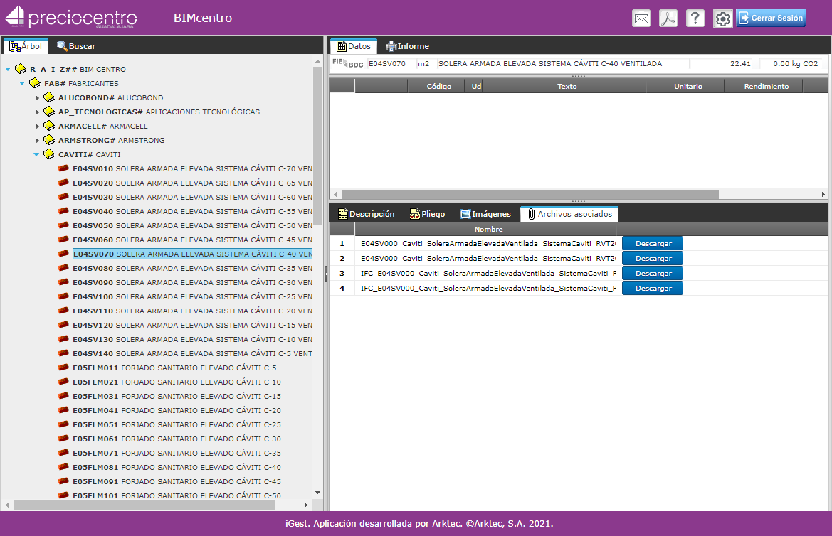Open the Informe tab
This screenshot has width=832, height=536.
[407, 46]
